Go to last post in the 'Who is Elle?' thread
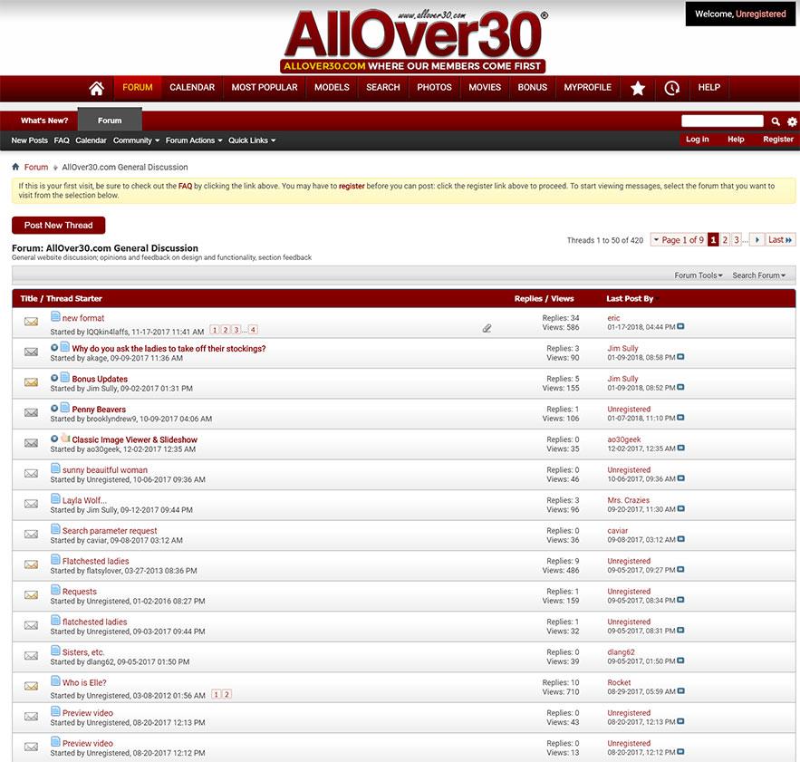800x762 pixels. pyautogui.click(x=680, y=691)
